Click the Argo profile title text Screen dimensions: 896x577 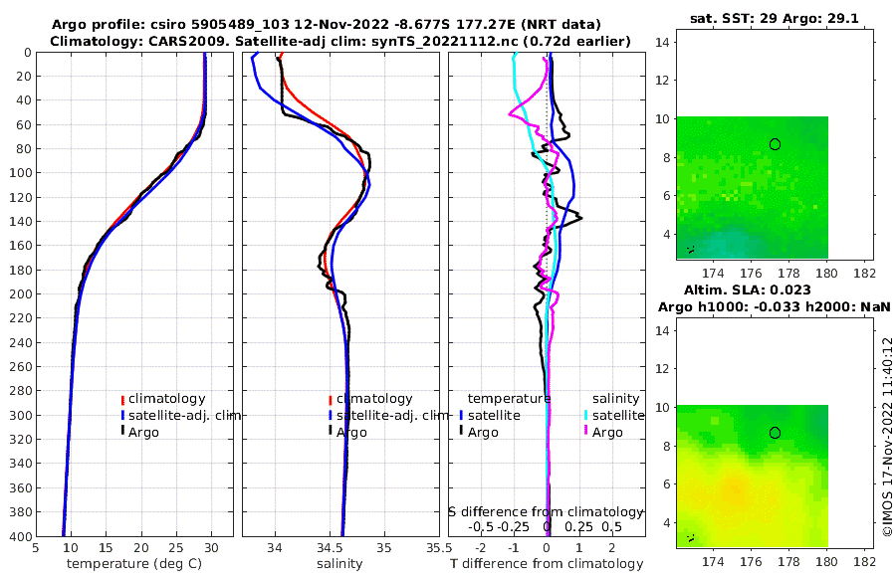click(327, 25)
